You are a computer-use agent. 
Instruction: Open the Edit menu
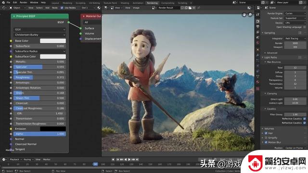click(x=15, y=2)
